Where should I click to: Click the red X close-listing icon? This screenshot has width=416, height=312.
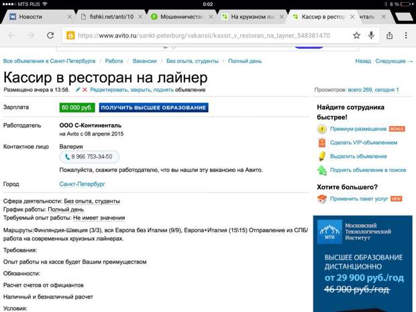(x=85, y=90)
